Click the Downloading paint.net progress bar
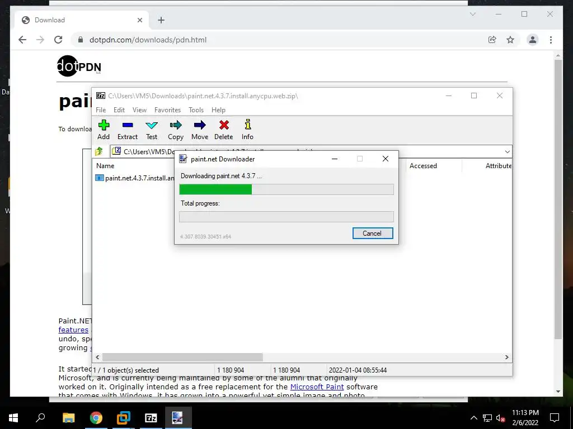The image size is (573, 429). click(x=286, y=189)
